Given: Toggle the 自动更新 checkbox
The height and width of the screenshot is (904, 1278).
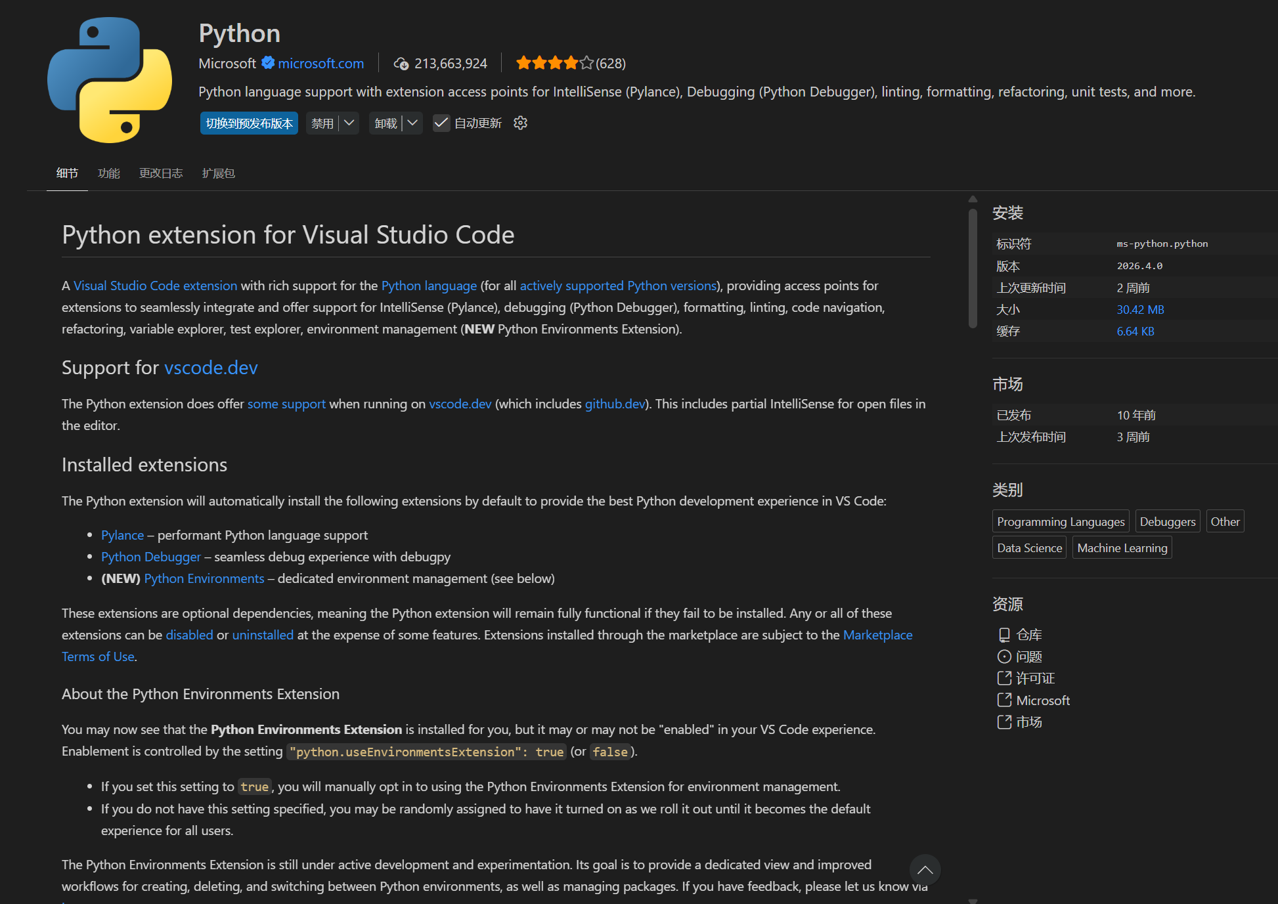Looking at the screenshot, I should (x=441, y=123).
